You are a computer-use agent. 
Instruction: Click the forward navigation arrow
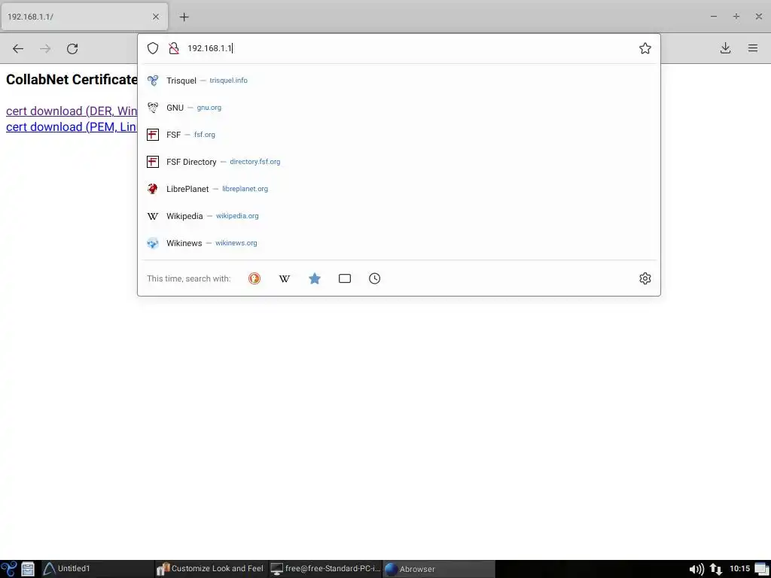[45, 48]
